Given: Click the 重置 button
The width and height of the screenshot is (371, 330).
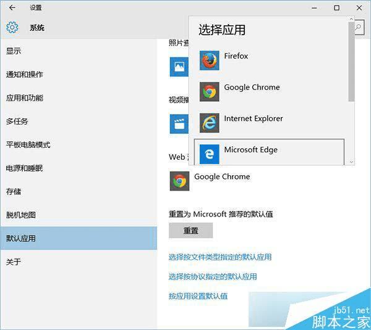Looking at the screenshot, I should coord(190,231).
